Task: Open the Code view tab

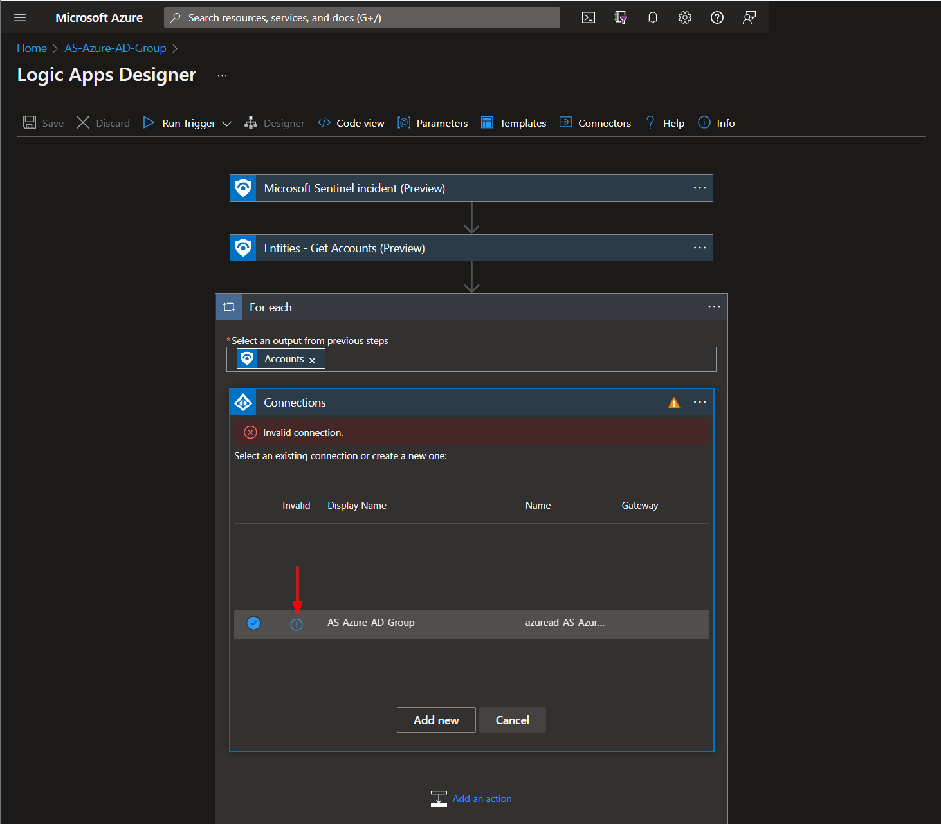Action: click(351, 123)
